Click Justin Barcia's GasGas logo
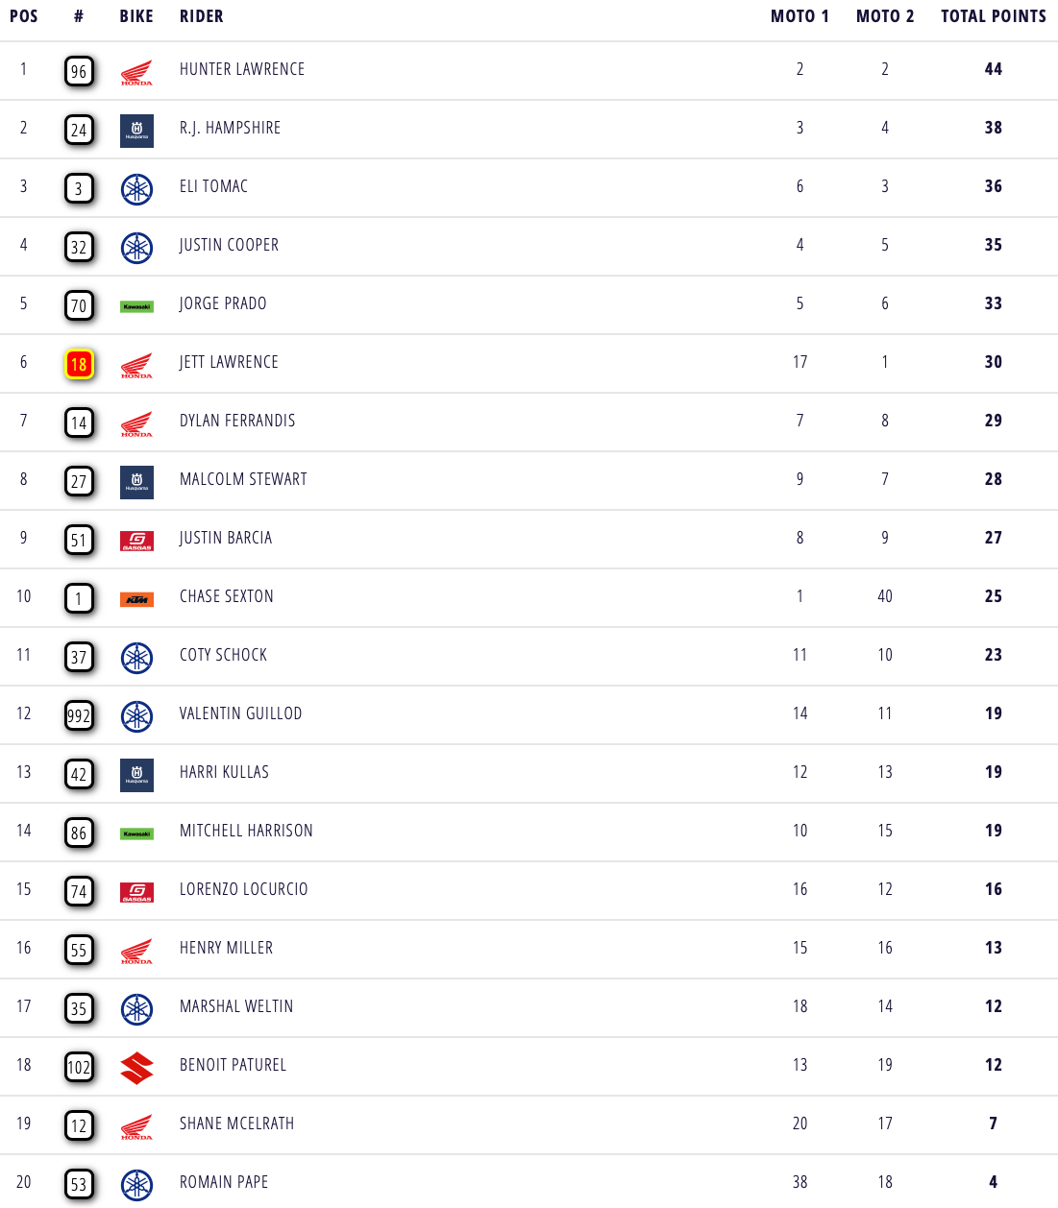 click(136, 541)
